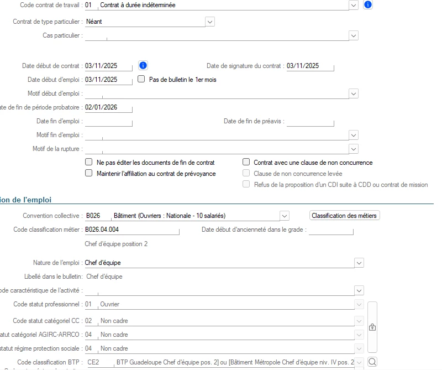Open Code statut catégoriel CC dropdown arrow
Image resolution: width=442 pixels, height=370 pixels.
(359, 321)
